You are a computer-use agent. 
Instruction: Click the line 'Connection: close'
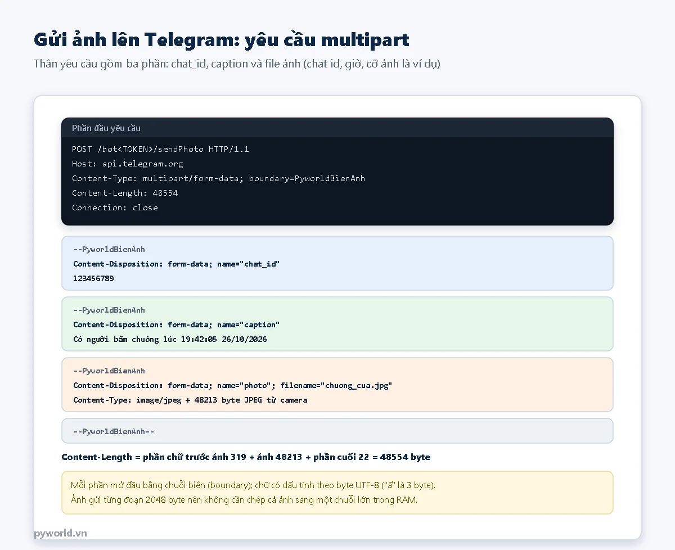pyautogui.click(x=115, y=208)
